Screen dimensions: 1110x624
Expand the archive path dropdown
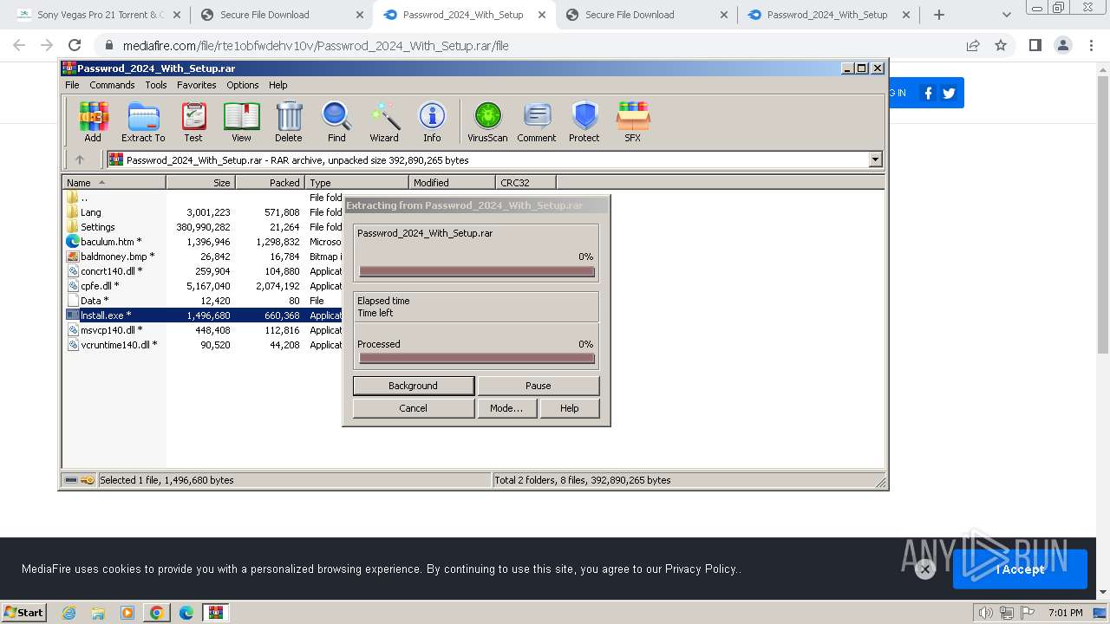pyautogui.click(x=875, y=159)
